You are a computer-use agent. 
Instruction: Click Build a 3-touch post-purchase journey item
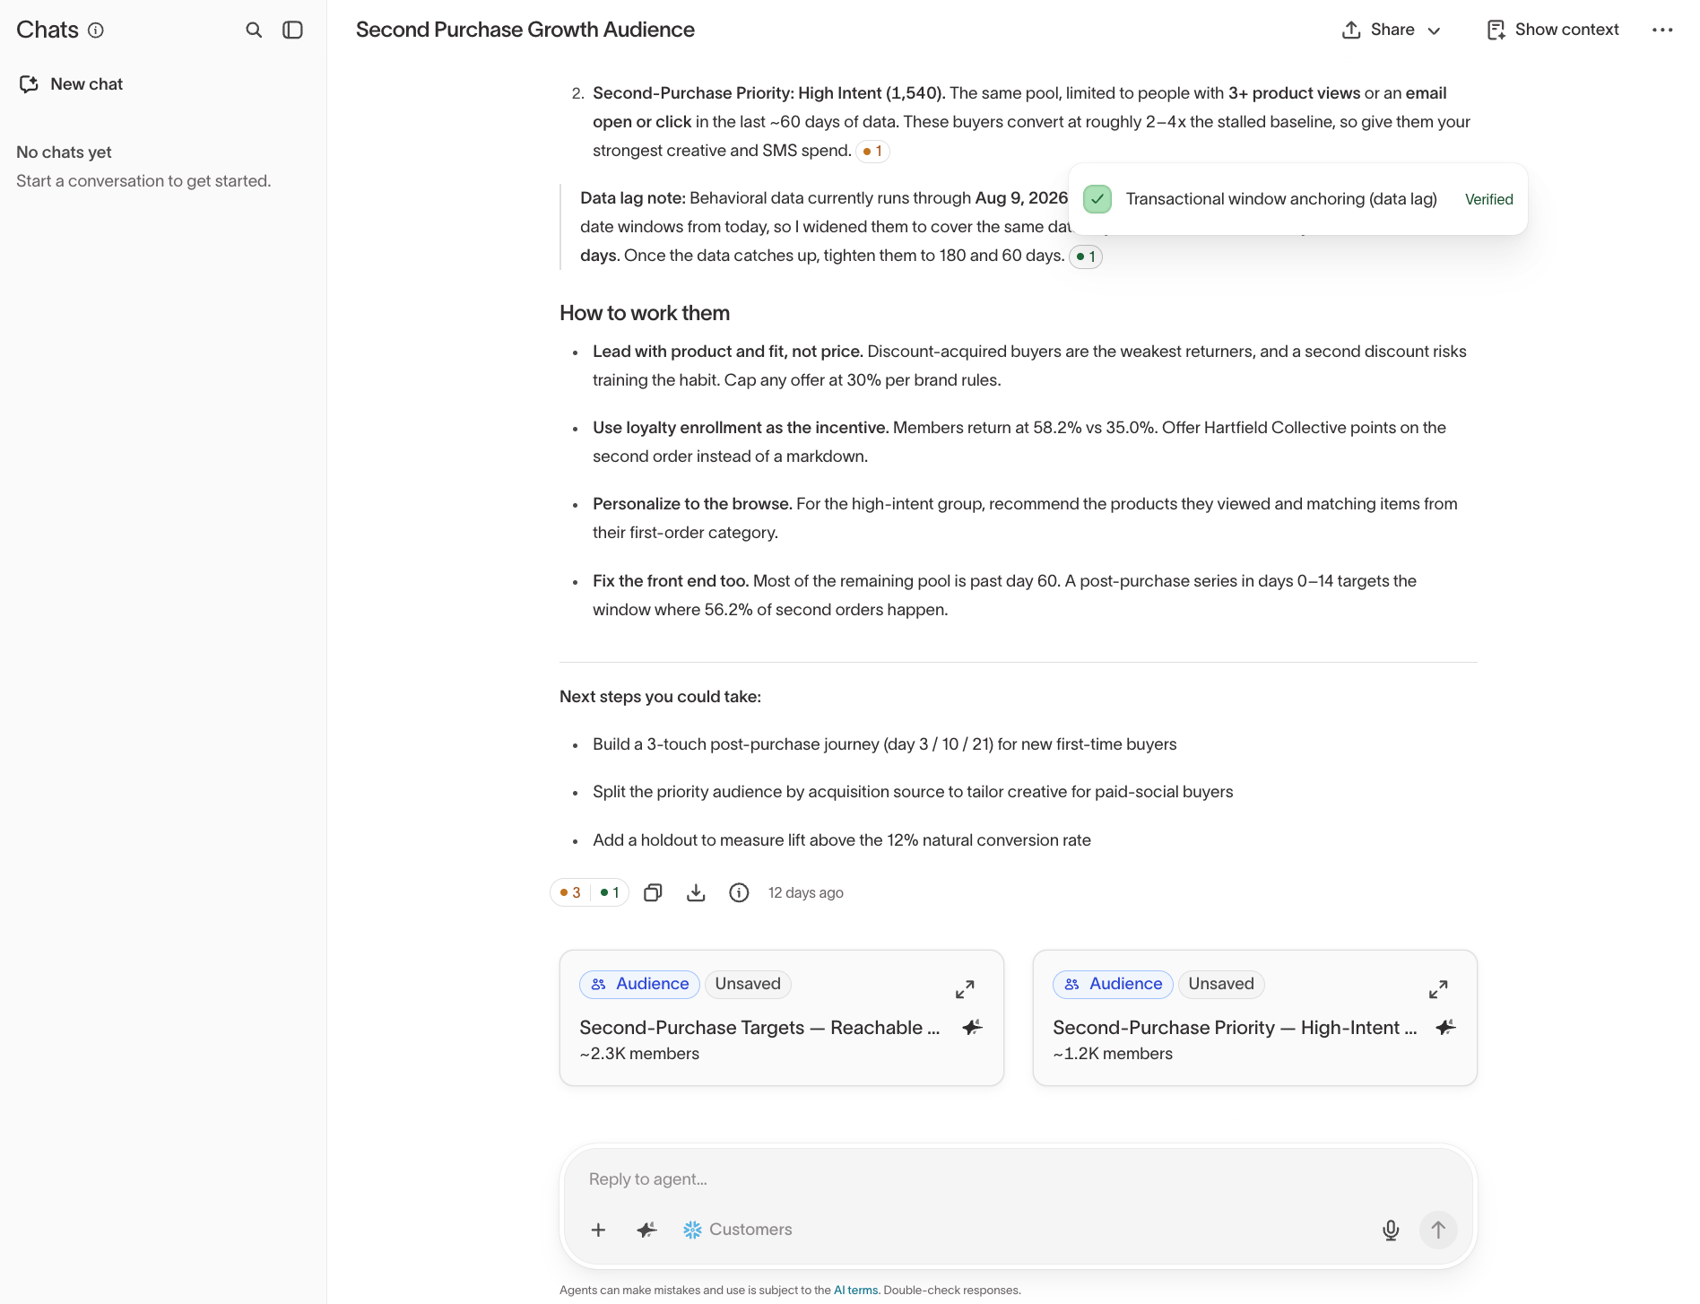(884, 744)
